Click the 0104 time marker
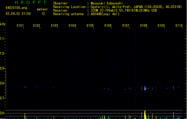The width and height of the screenshot is (187, 119). pos(72,26)
